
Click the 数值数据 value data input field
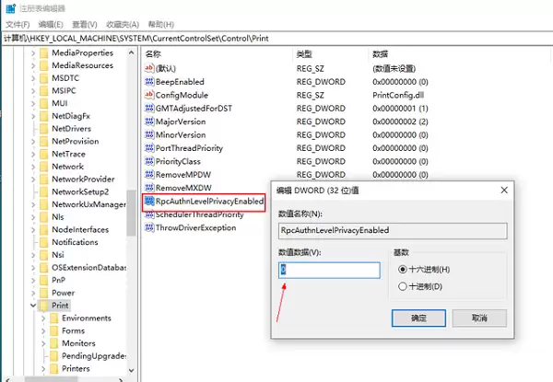point(329,270)
